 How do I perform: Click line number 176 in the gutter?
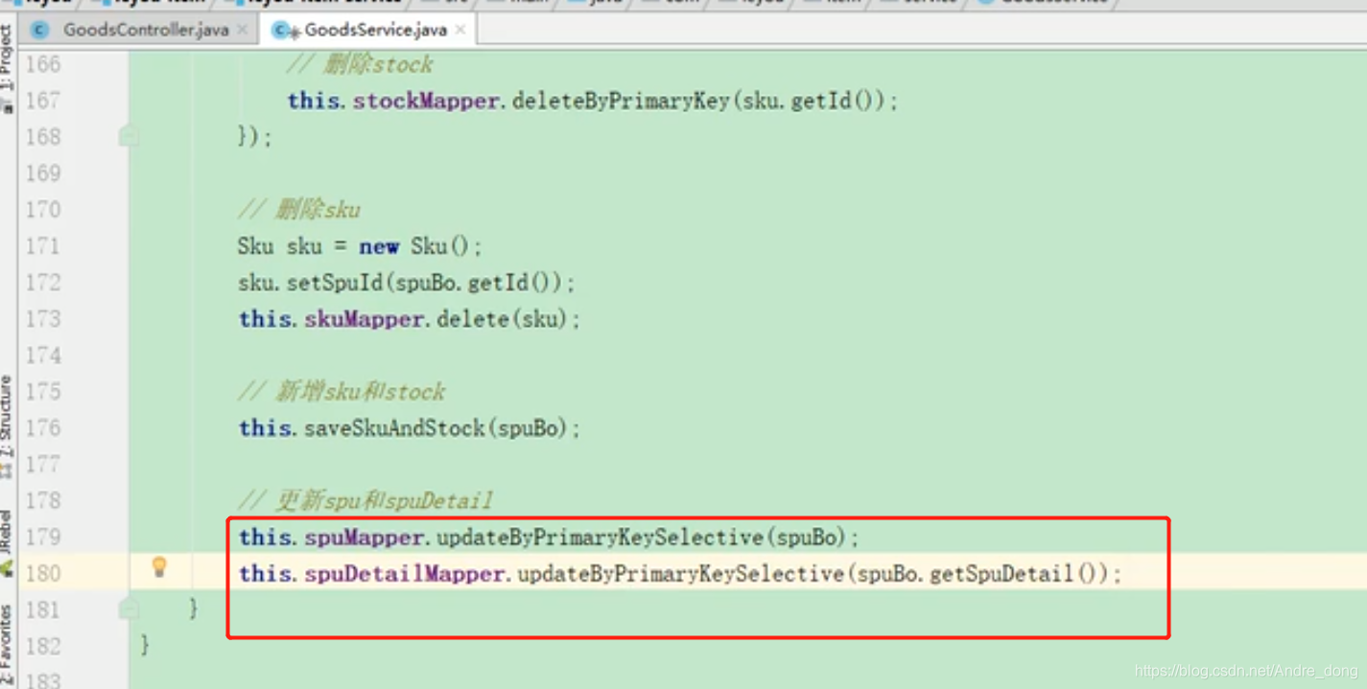click(42, 428)
